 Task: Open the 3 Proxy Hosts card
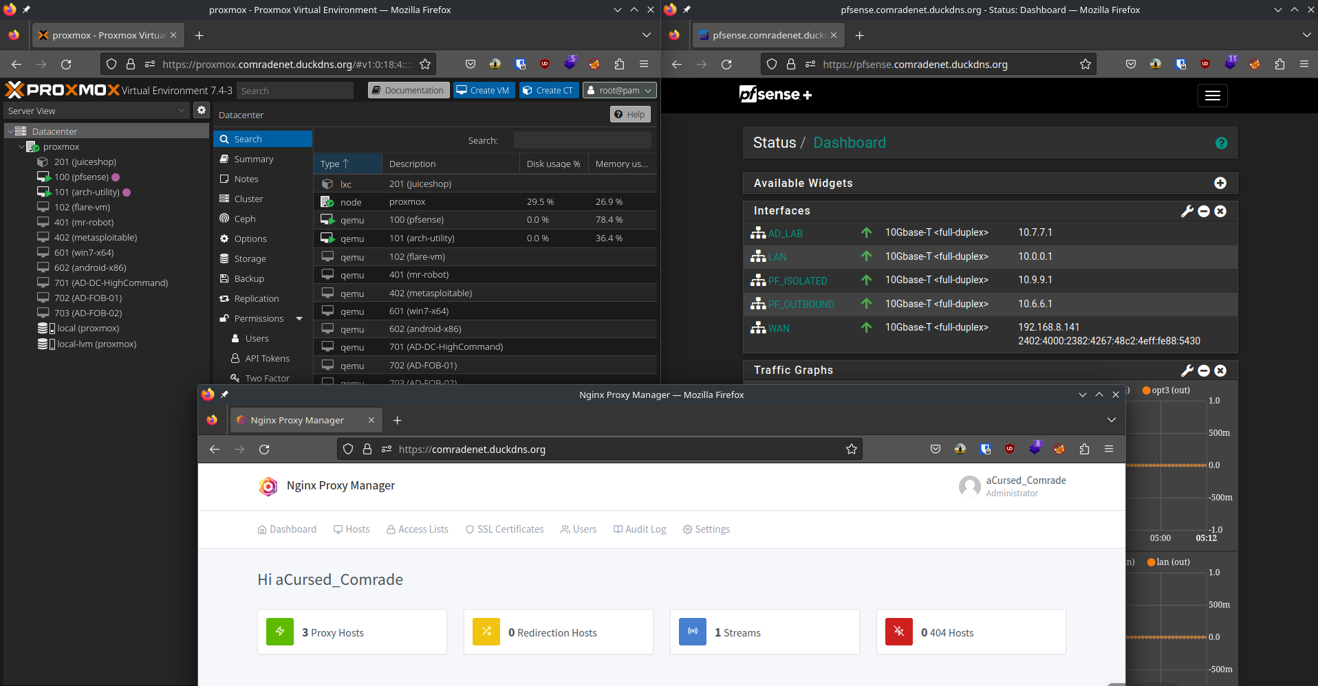[x=352, y=632]
